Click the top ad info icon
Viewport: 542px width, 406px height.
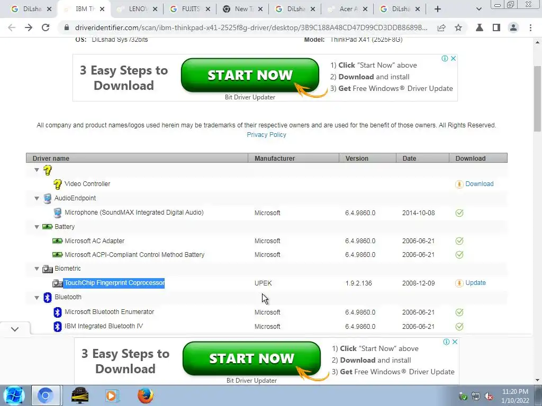click(x=445, y=58)
